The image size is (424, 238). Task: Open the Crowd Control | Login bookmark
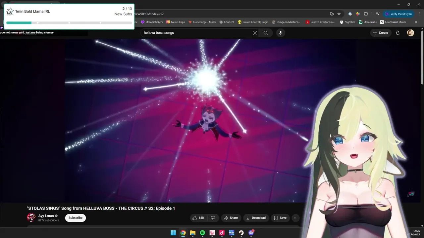click(253, 22)
